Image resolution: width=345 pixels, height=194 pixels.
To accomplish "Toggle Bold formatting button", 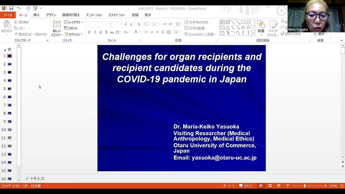I will tap(89, 32).
